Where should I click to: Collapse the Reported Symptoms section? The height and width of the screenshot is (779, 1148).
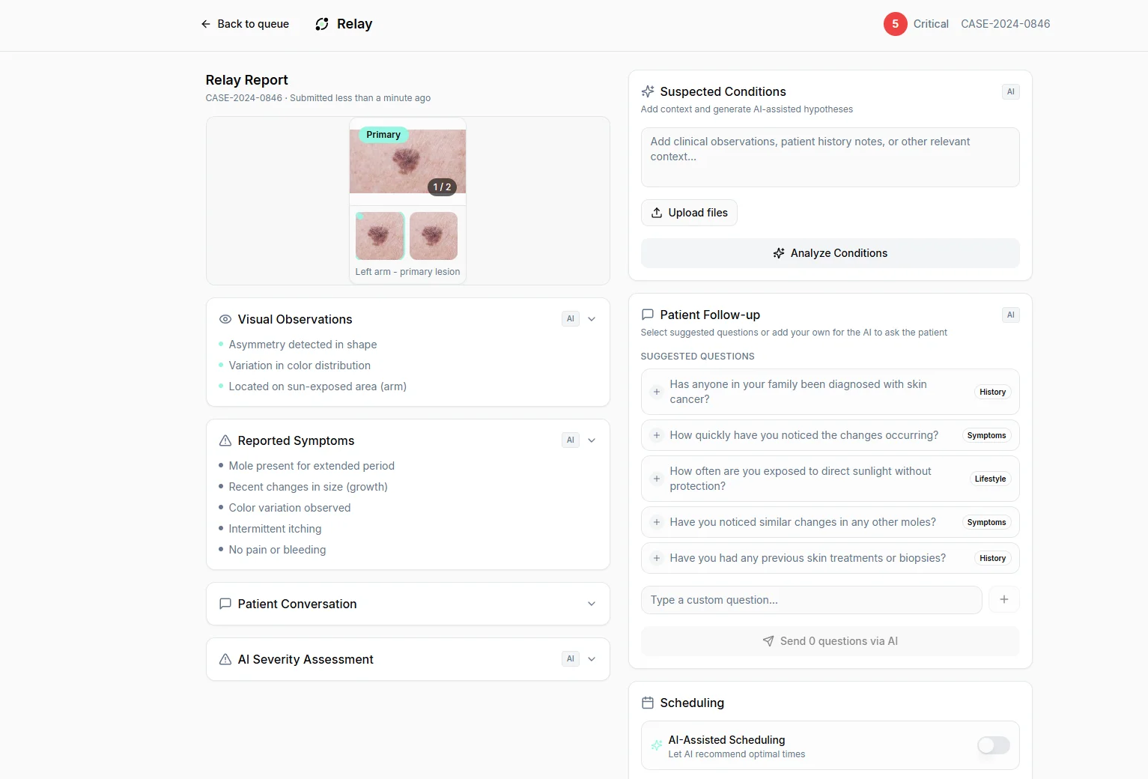point(592,440)
